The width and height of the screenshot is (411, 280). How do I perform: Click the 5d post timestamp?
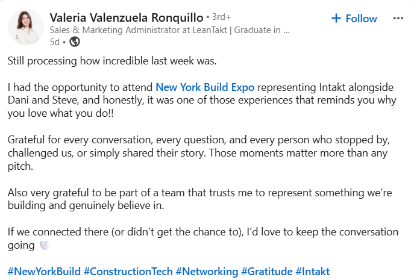[54, 42]
